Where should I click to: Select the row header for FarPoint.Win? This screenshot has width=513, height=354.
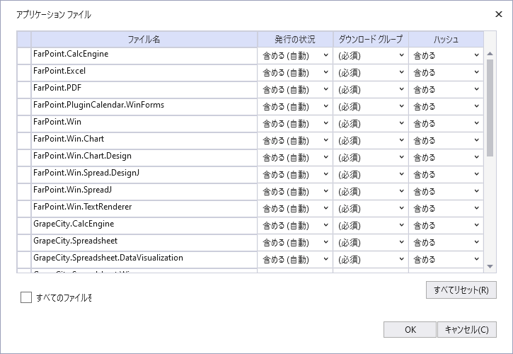[24, 122]
